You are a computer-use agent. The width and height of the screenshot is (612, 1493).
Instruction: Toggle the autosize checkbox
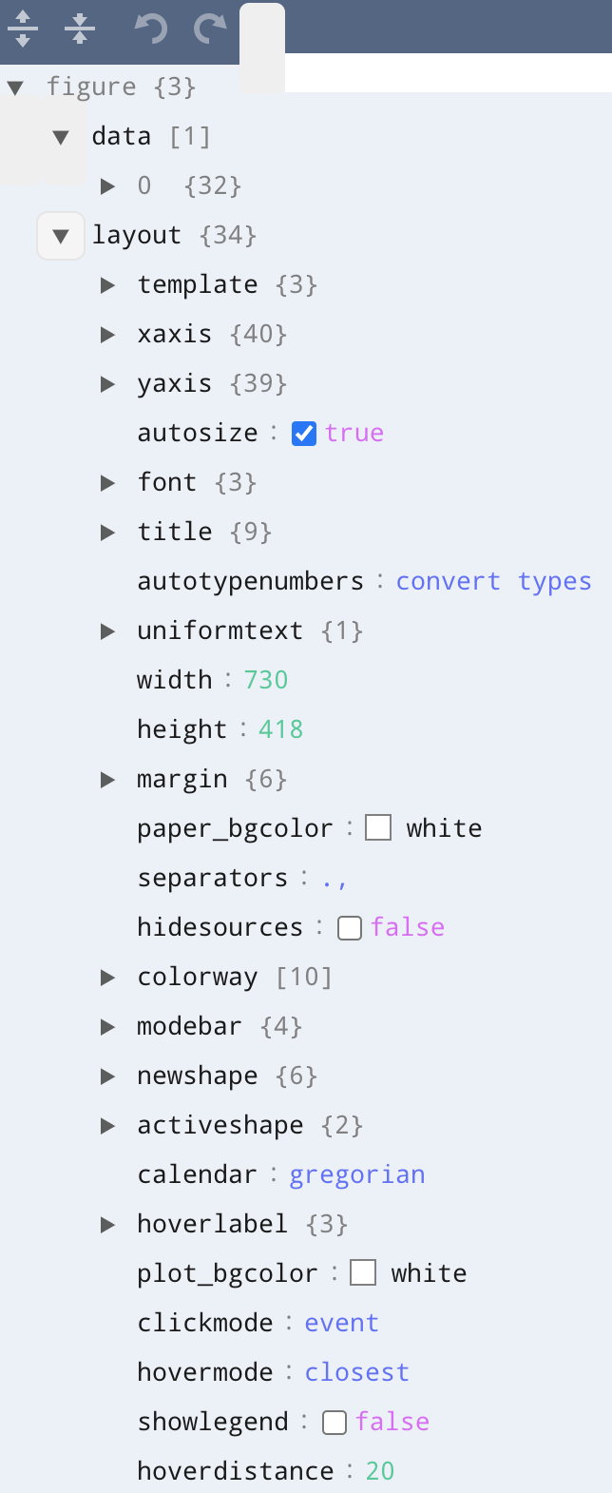304,434
